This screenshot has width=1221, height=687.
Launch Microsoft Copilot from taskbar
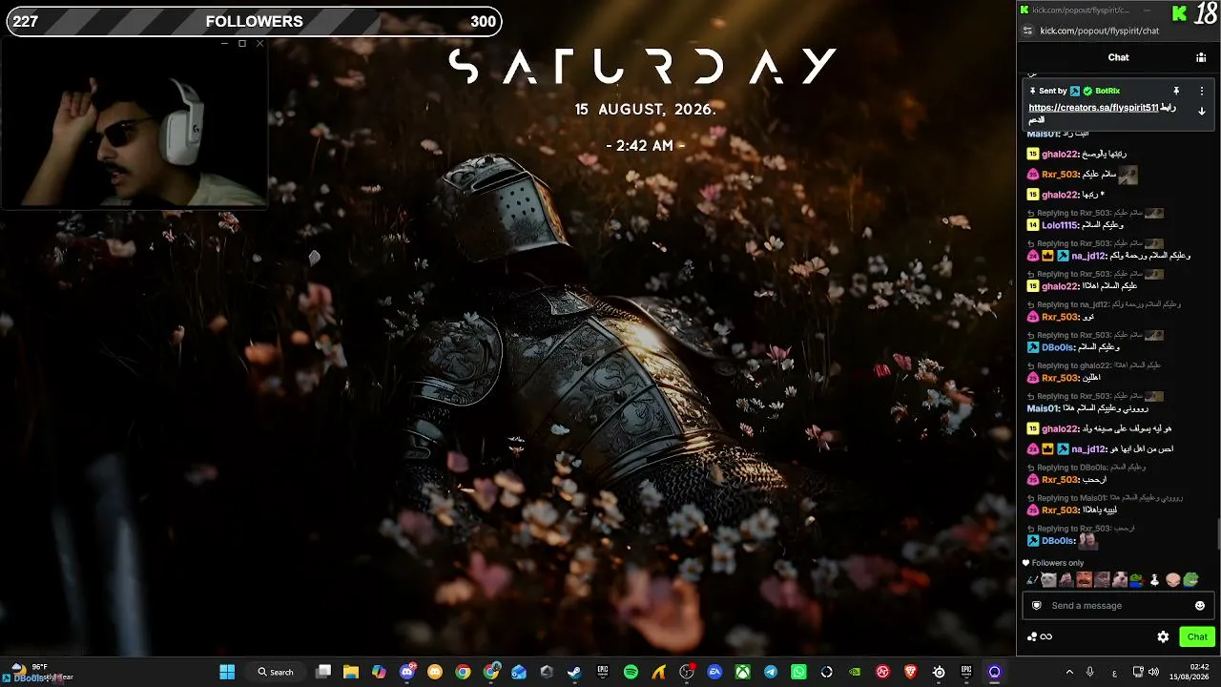click(x=379, y=672)
